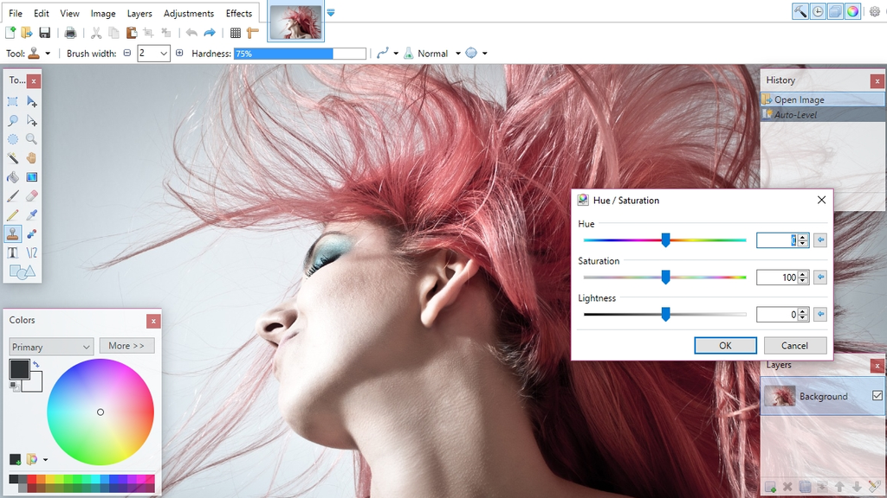Toggle the Background layer visibility checkbox
The image size is (887, 498).
877,395
